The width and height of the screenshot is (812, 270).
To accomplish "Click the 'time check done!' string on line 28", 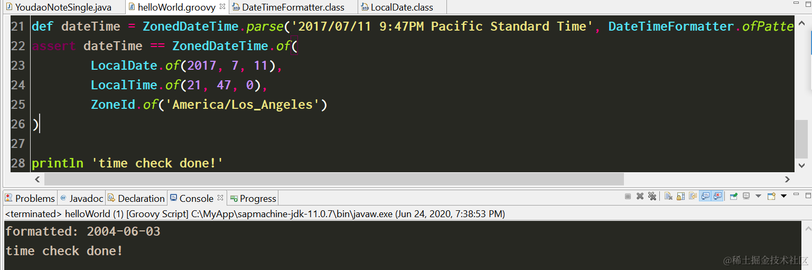I will pyautogui.click(x=157, y=163).
